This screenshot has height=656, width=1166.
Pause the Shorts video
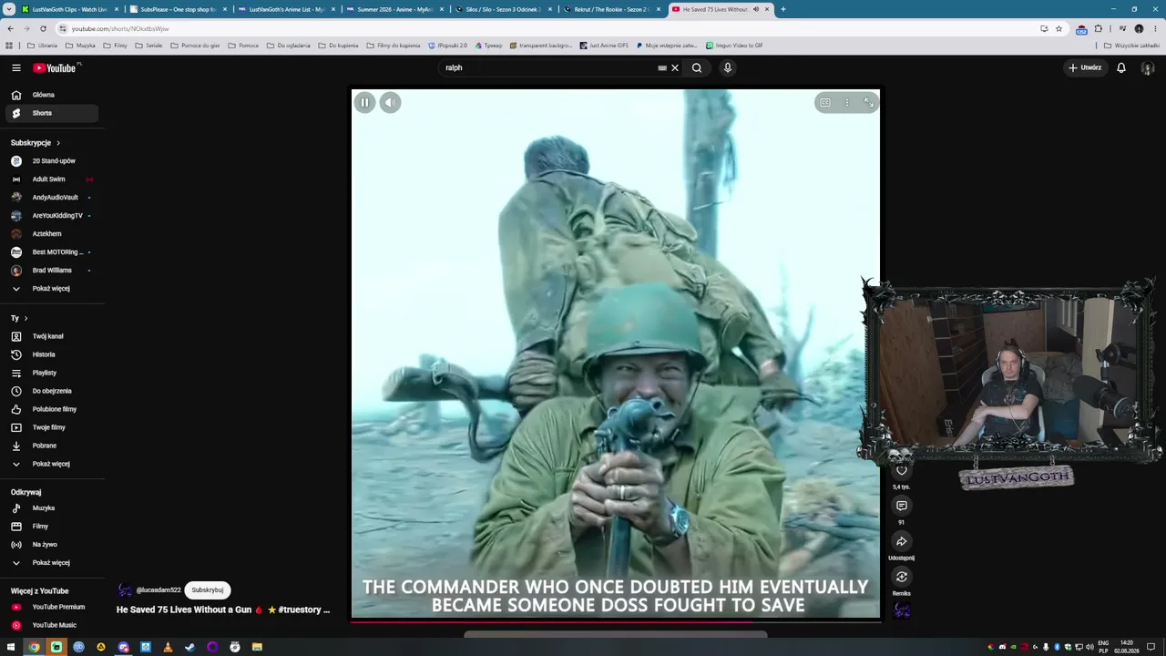pos(364,102)
